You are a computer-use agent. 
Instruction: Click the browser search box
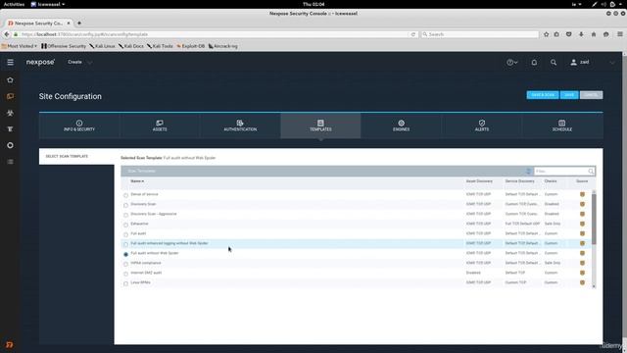point(480,34)
